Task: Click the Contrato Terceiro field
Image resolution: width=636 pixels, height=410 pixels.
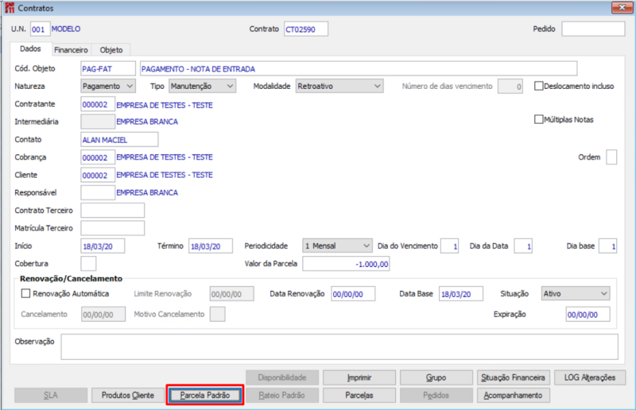Action: coord(112,211)
